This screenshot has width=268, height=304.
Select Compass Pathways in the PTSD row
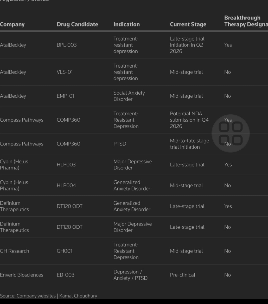click(x=22, y=144)
